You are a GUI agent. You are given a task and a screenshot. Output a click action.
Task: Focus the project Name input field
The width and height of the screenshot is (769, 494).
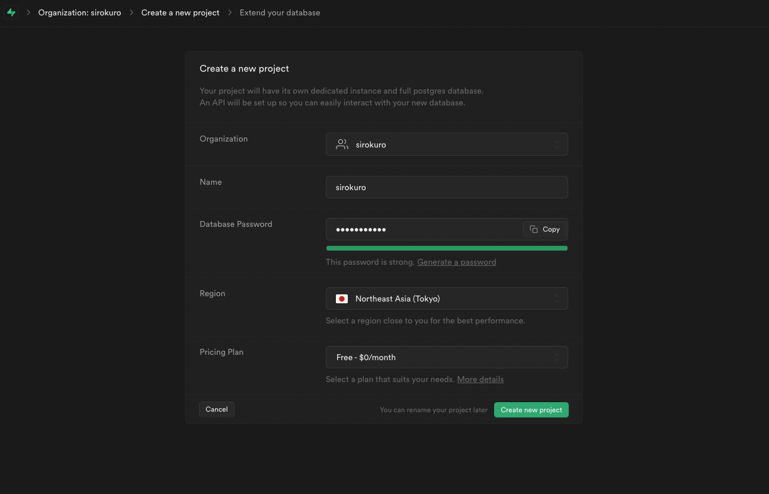coord(447,187)
